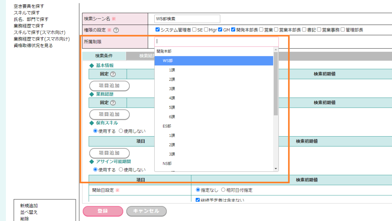The image size is (392, 221).
Task: Open 資格取得状況を見る in the sidebar
Action: coord(33,46)
